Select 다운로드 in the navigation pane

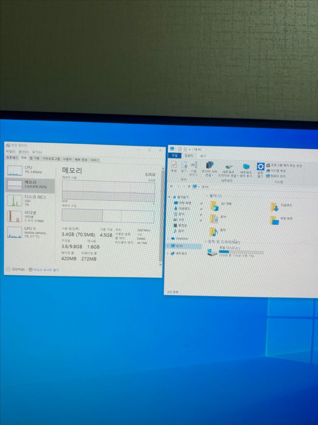(182, 208)
